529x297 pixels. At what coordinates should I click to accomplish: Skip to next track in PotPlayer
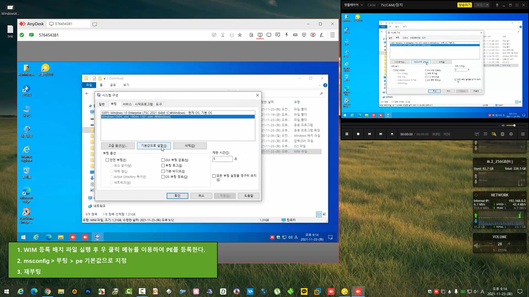[x=381, y=134]
